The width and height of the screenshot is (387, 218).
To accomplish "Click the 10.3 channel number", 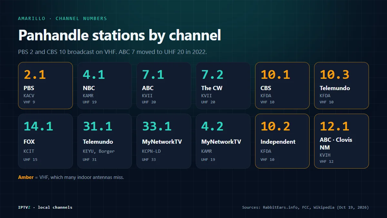I will [x=334, y=75].
